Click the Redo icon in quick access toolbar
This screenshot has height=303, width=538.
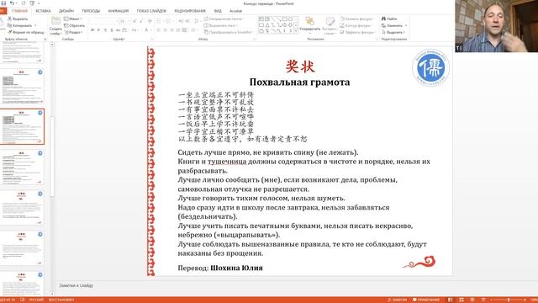(x=24, y=3)
